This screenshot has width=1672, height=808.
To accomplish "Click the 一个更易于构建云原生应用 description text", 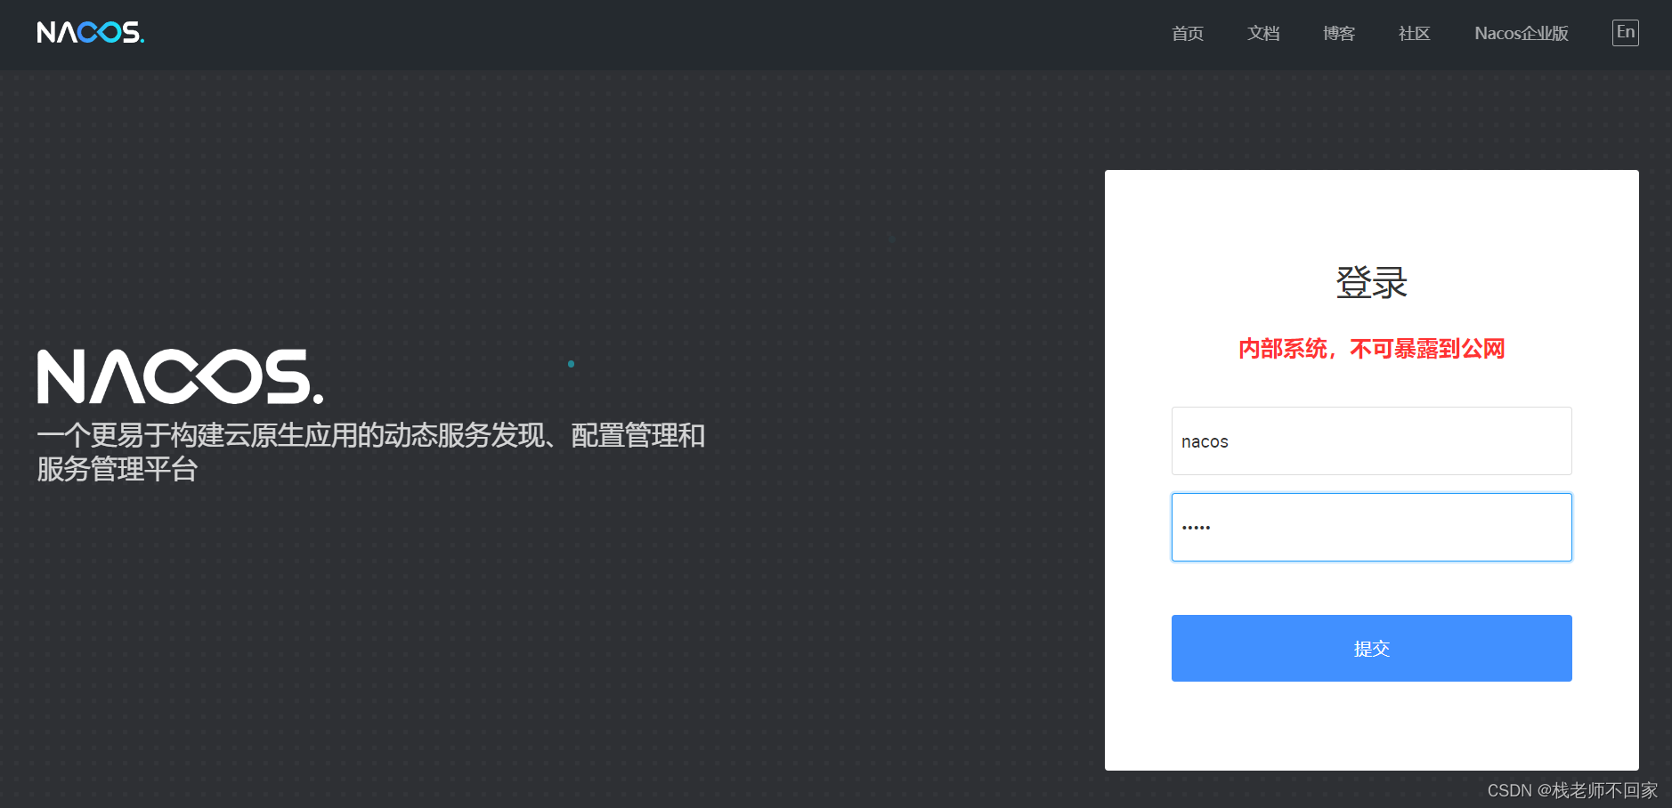I will tap(370, 452).
